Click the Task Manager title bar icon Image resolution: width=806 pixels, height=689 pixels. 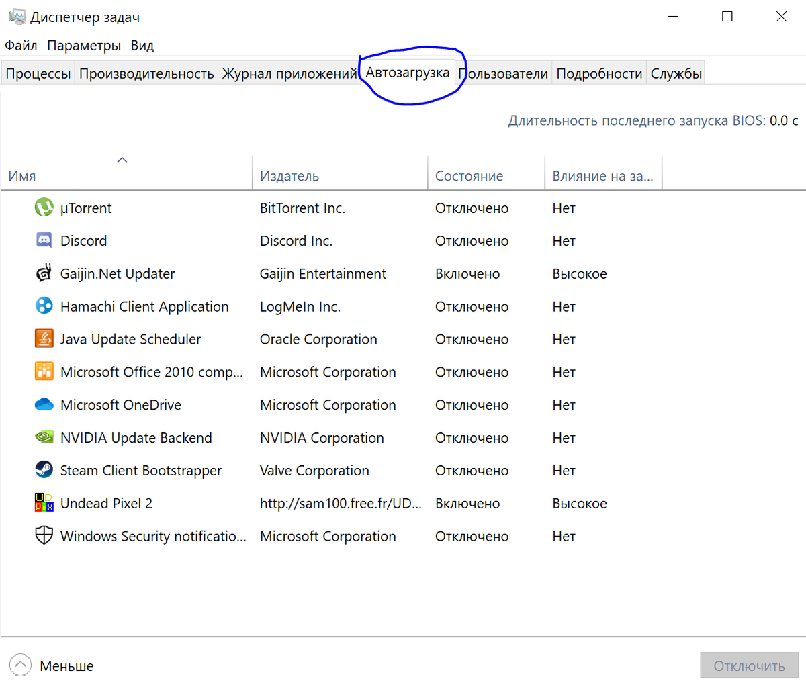17,17
